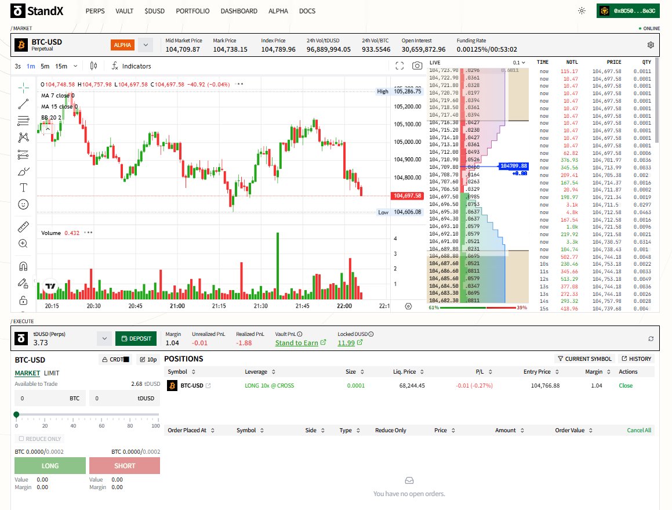Click the green DEPOSIT button
The width and height of the screenshot is (672, 510).
(136, 338)
